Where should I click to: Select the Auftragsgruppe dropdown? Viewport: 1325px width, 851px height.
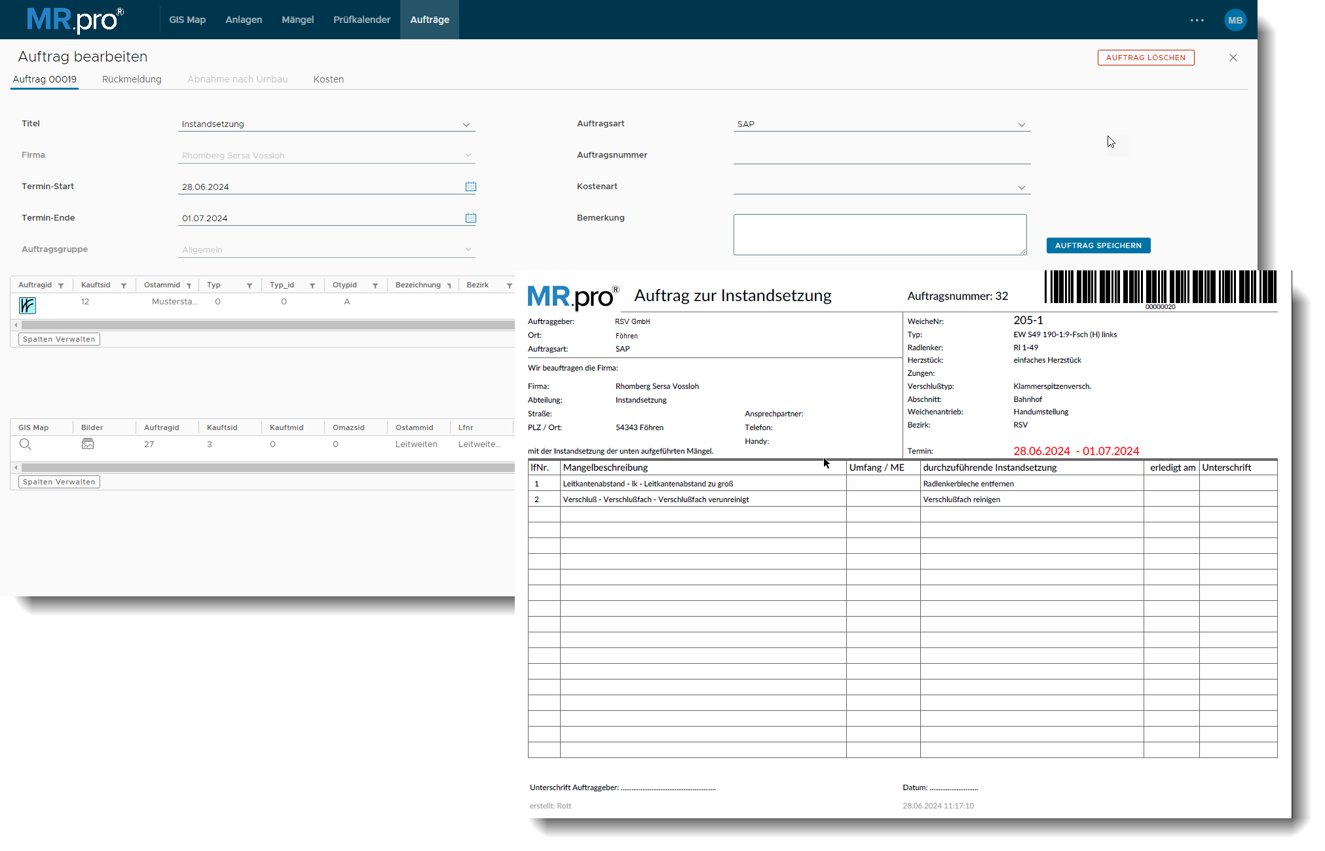(x=326, y=249)
